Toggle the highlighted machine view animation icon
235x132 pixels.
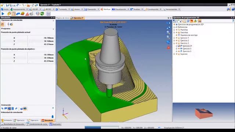coord(25,109)
